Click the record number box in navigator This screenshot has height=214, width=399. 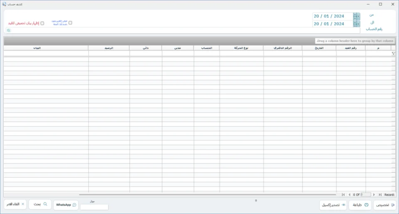click(366, 194)
